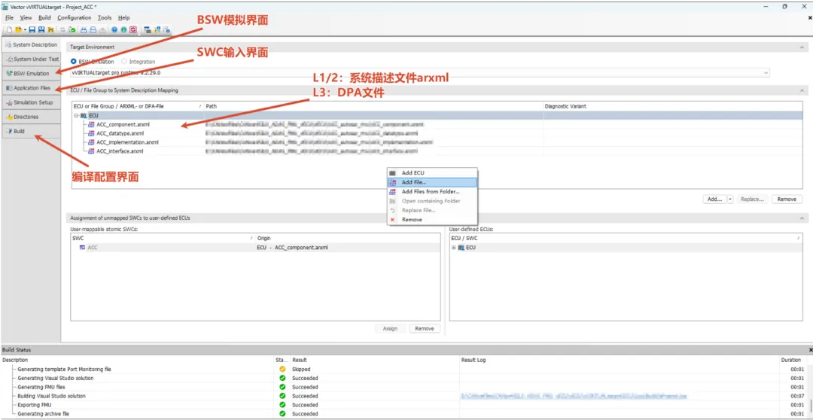Click the second blue rebuild toolbar icon
The height and width of the screenshot is (420, 813).
93,30
